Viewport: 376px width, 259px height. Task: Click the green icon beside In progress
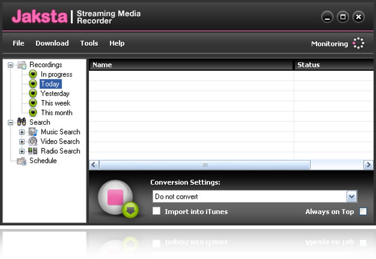[x=33, y=74]
